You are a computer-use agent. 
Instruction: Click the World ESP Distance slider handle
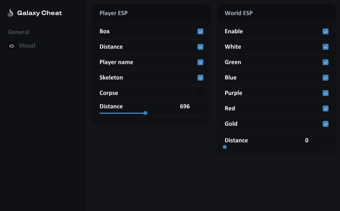[225, 147]
